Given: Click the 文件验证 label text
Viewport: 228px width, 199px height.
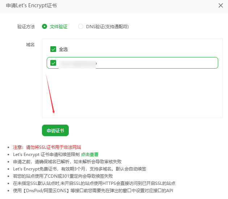Looking at the screenshot, I should (x=59, y=26).
